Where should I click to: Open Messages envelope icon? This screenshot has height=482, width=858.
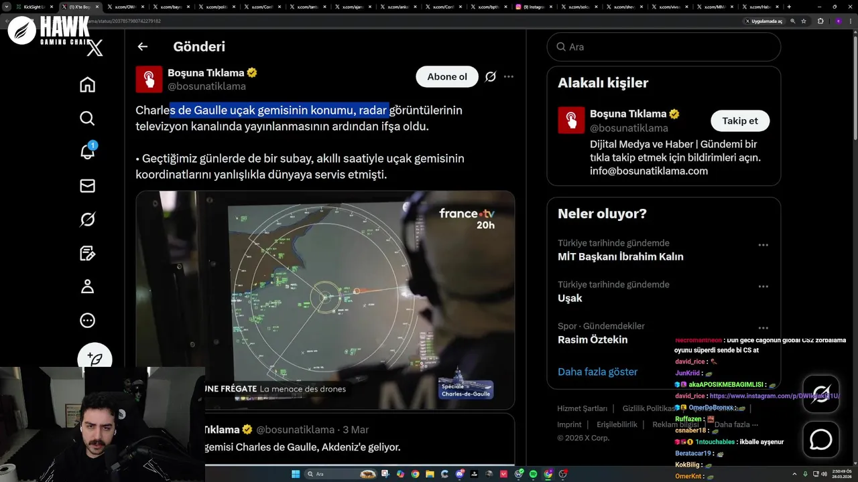click(87, 186)
